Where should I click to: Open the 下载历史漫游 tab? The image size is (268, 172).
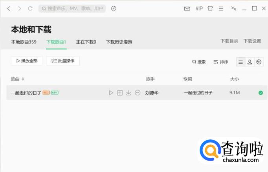tap(119, 42)
